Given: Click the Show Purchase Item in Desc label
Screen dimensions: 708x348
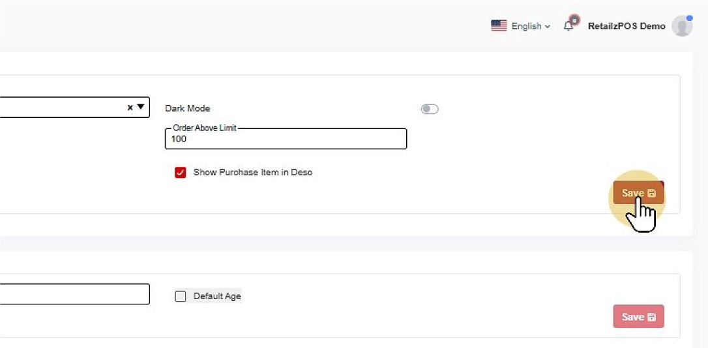Looking at the screenshot, I should [x=253, y=173].
